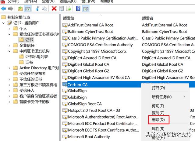Image resolution: width=195 pixels, height=141 pixels.
Task: Select Class 3 Public Primary Certification row
Action: (x=103, y=38)
